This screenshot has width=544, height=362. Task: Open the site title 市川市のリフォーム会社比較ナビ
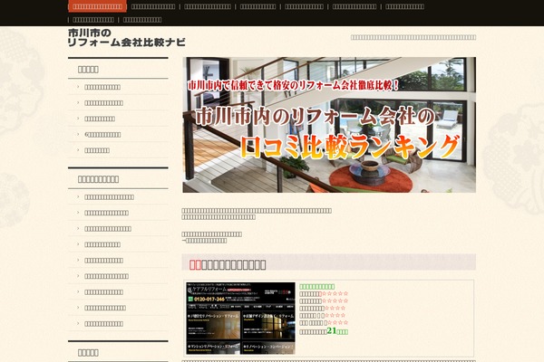(x=126, y=38)
